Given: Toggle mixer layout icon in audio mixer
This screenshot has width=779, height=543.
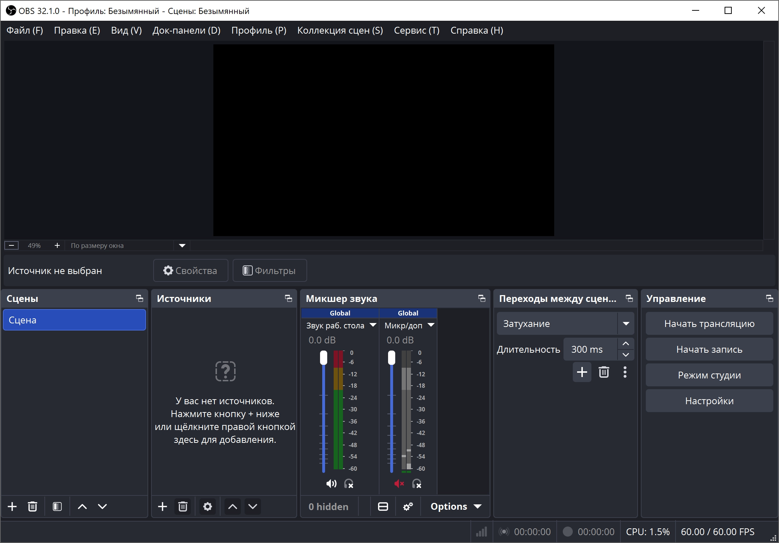Looking at the screenshot, I should pos(383,507).
